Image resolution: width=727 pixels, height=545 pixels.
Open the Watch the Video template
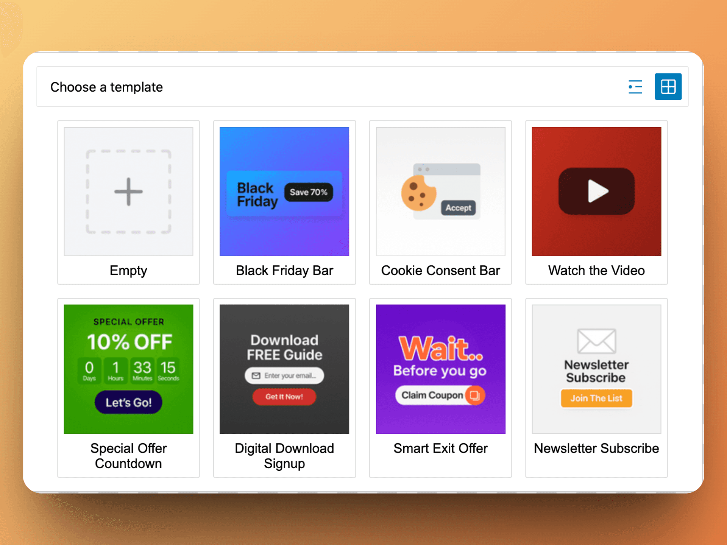pos(596,202)
